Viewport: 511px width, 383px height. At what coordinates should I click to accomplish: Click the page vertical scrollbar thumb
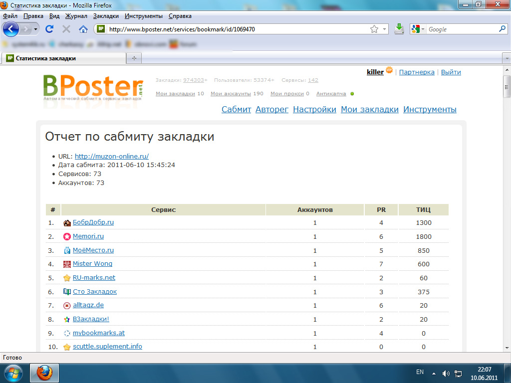tap(507, 87)
